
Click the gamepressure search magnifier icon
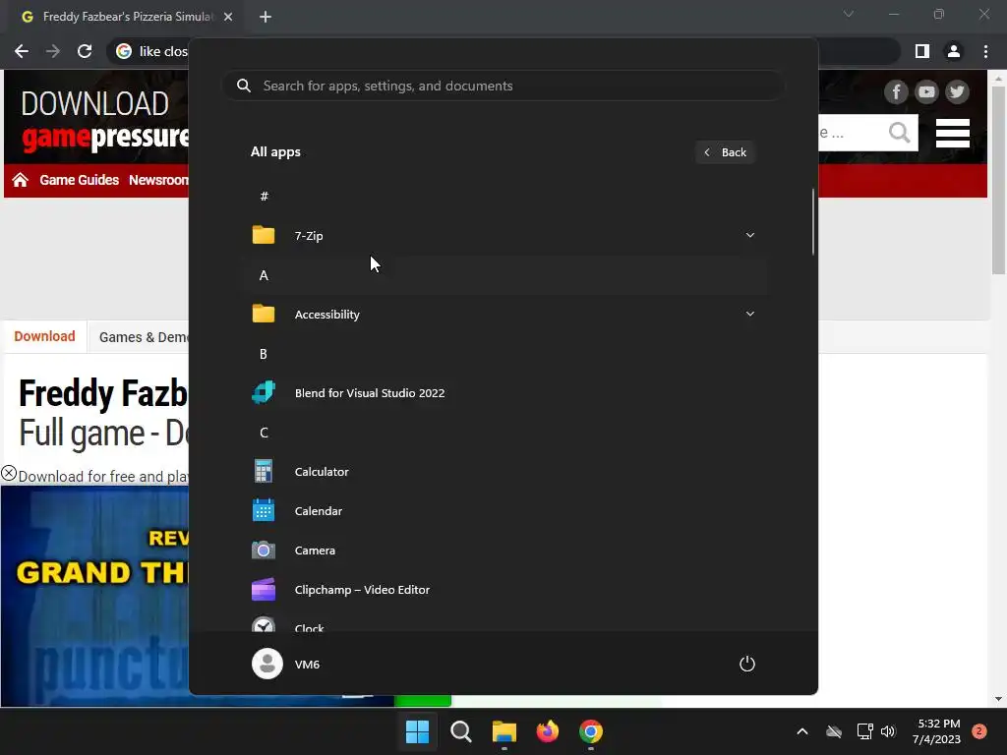[x=900, y=133]
